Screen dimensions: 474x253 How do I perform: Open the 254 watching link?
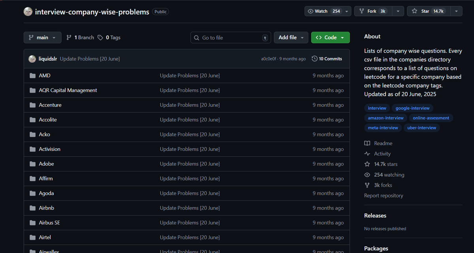coord(384,175)
